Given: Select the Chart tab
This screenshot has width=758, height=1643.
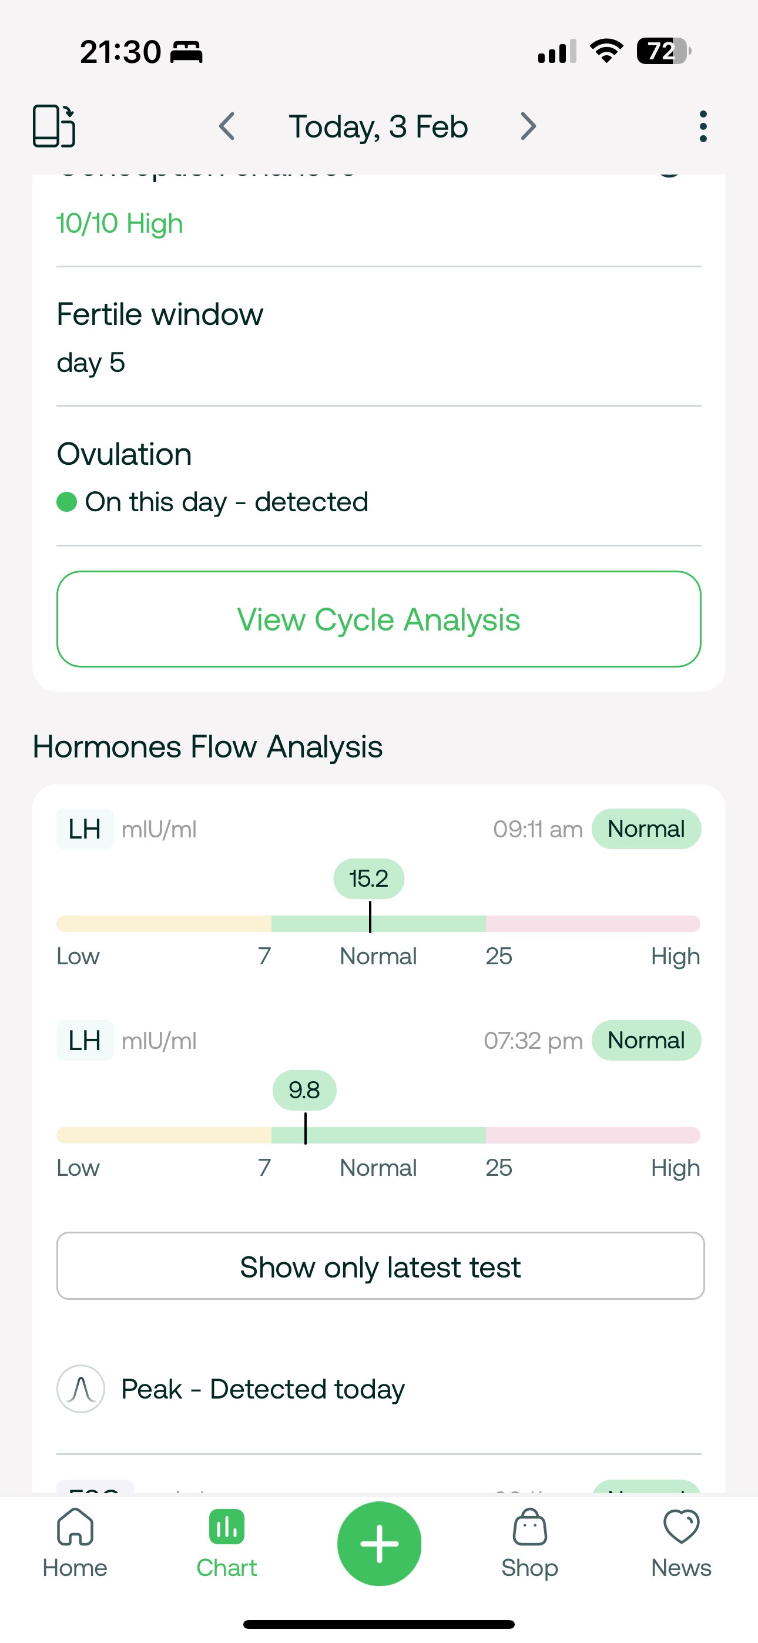Looking at the screenshot, I should (226, 1544).
